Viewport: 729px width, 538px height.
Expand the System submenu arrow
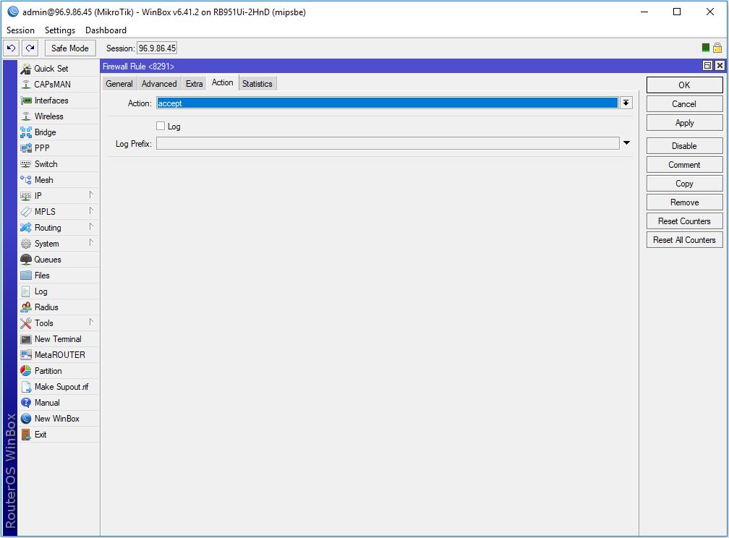pyautogui.click(x=91, y=242)
